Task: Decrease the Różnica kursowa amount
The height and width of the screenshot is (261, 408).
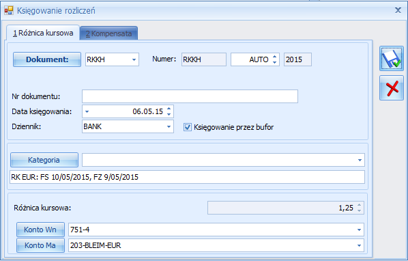Action: [x=360, y=210]
